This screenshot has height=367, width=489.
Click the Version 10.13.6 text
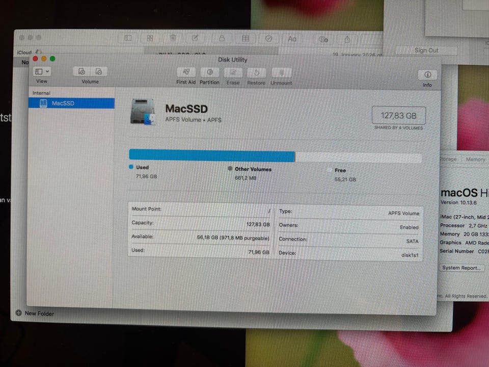(x=458, y=202)
